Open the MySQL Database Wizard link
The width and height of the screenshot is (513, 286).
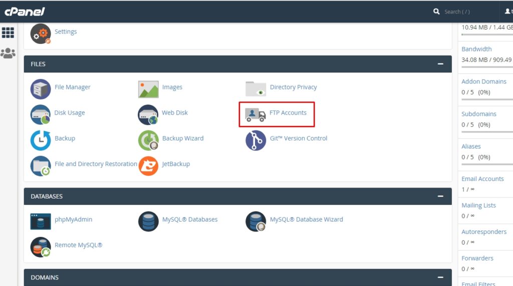[306, 219]
